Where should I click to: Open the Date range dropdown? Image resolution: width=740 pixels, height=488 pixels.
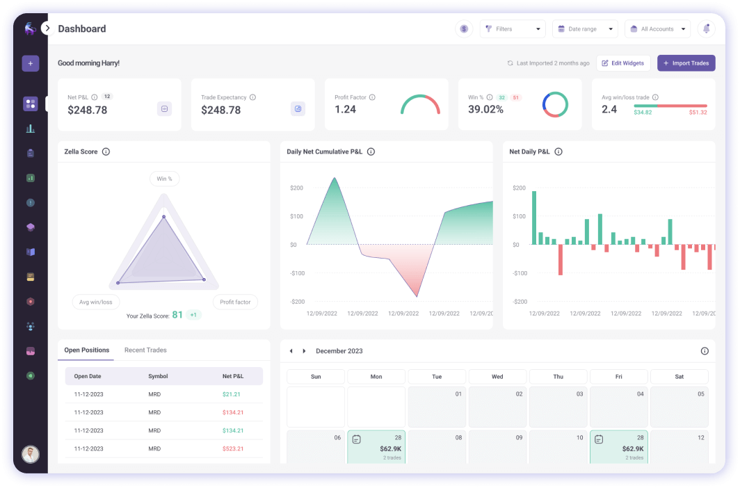tap(585, 29)
